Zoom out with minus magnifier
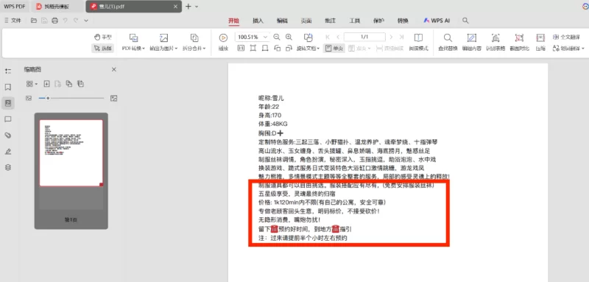This screenshot has height=282, width=589. click(x=277, y=37)
